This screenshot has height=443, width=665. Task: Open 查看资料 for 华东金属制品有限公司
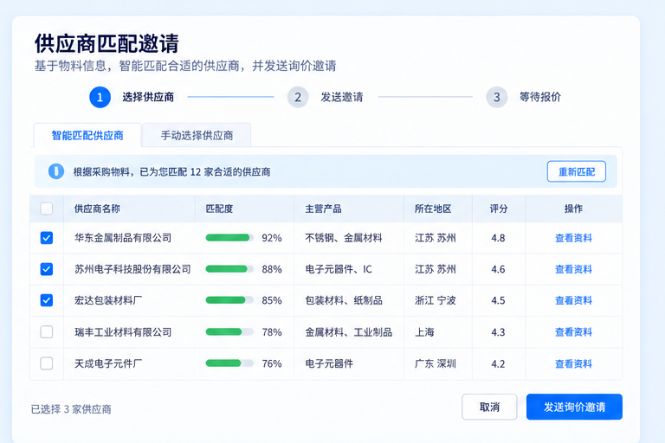click(573, 238)
